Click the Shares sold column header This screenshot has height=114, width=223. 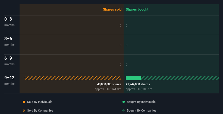pyautogui.click(x=112, y=9)
